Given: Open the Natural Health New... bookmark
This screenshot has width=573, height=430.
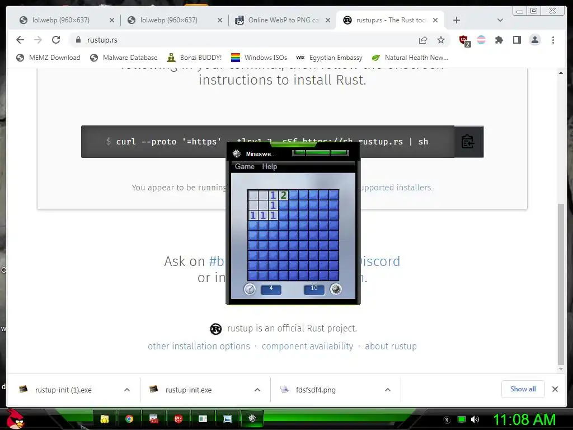Looking at the screenshot, I should pos(410,58).
